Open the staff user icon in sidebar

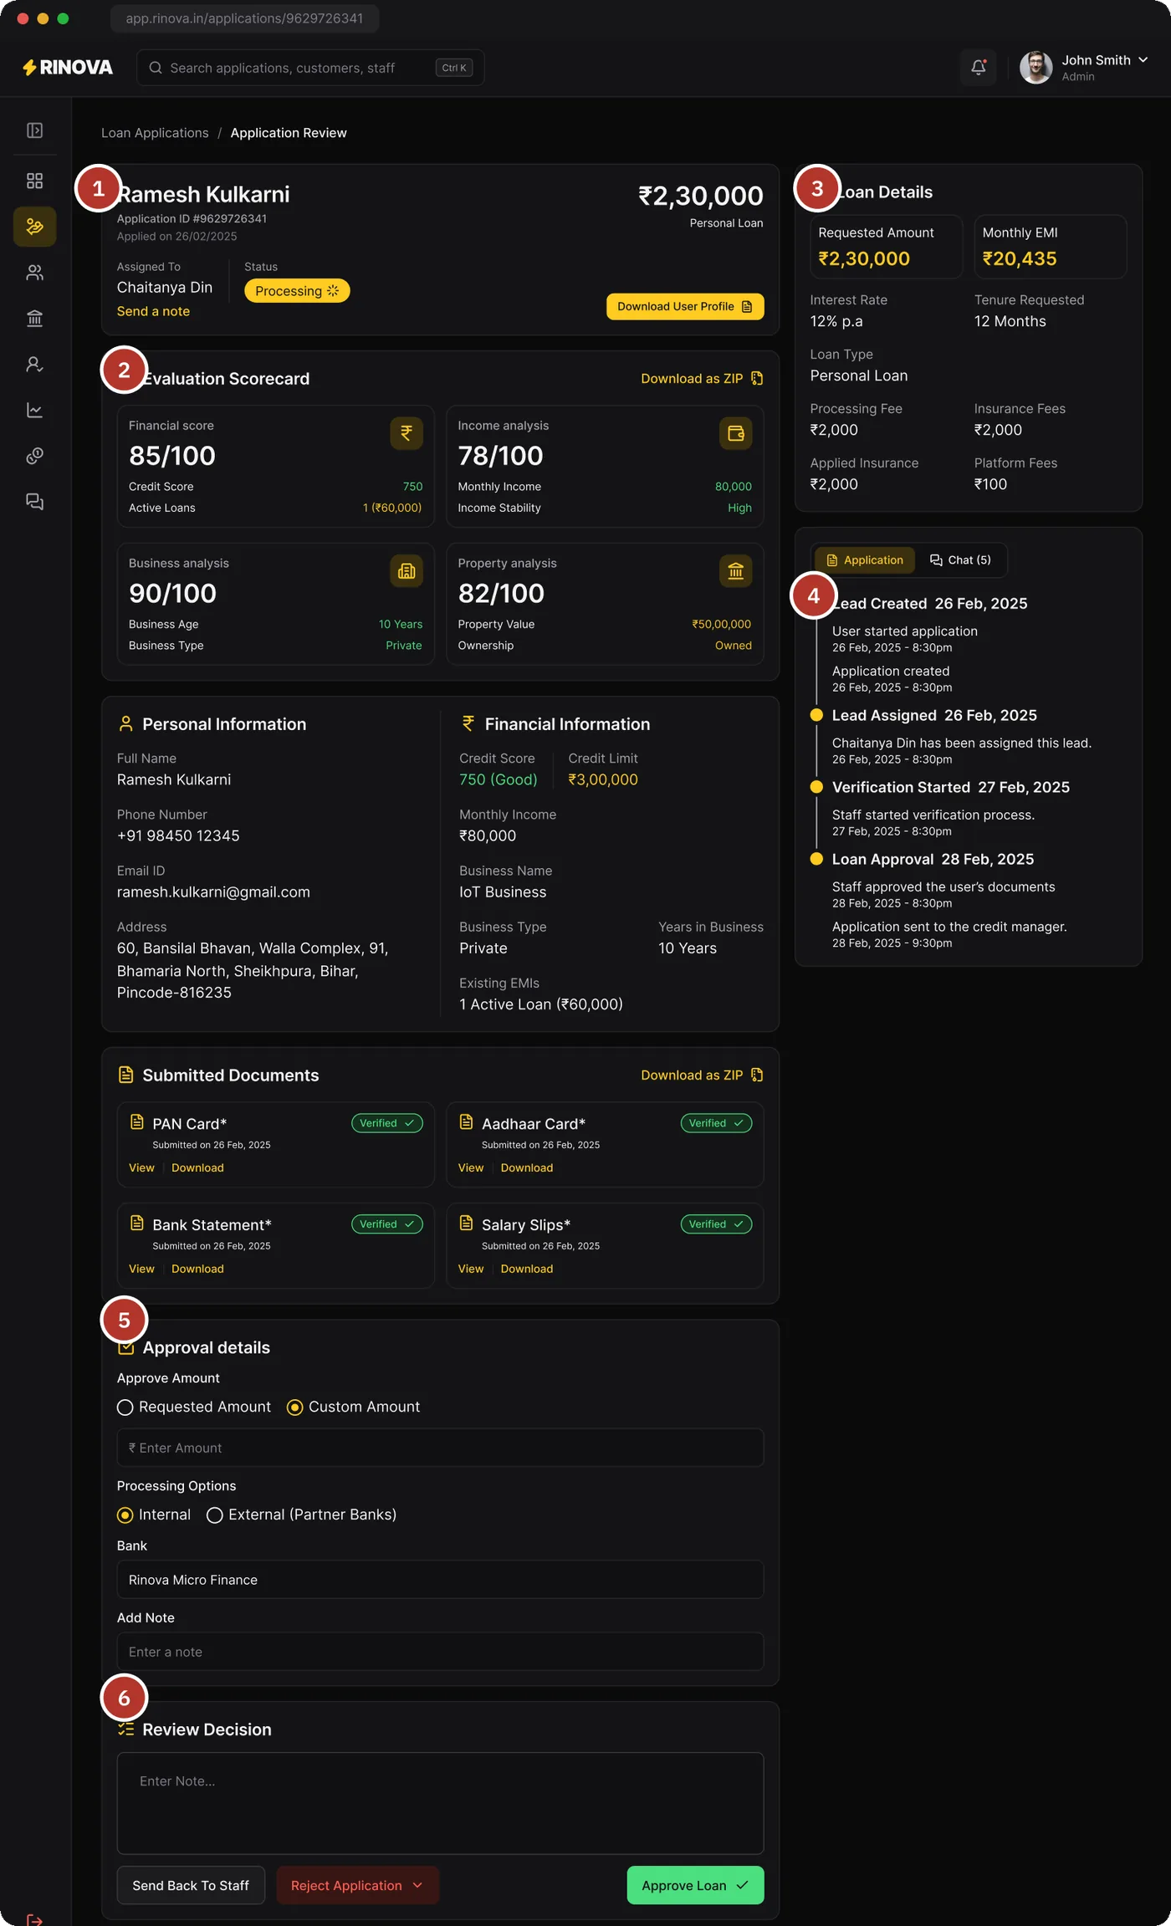coord(34,365)
